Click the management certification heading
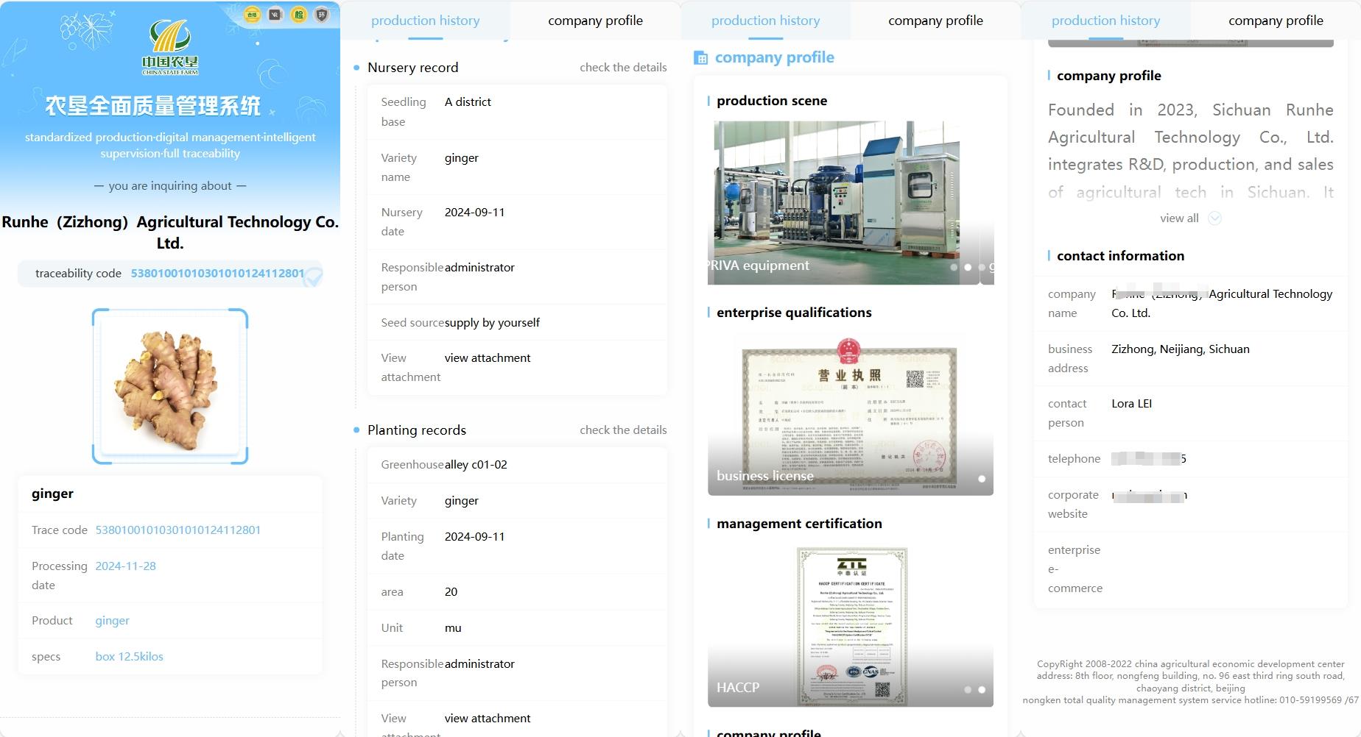Image resolution: width=1361 pixels, height=737 pixels. tap(799, 523)
